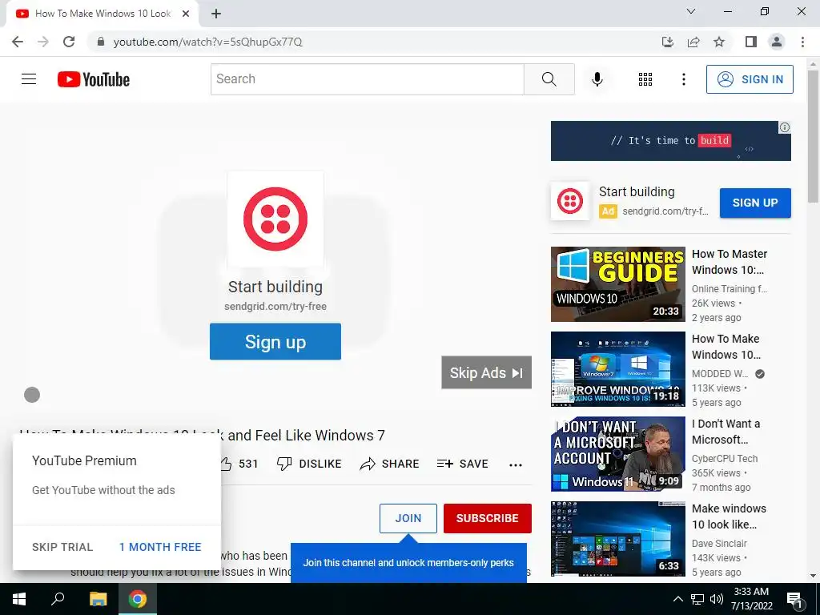Bookmark this page with the star

click(x=719, y=42)
